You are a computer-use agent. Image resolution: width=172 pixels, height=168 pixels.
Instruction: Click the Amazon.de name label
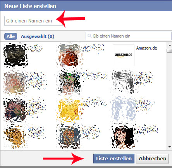tap(146, 48)
